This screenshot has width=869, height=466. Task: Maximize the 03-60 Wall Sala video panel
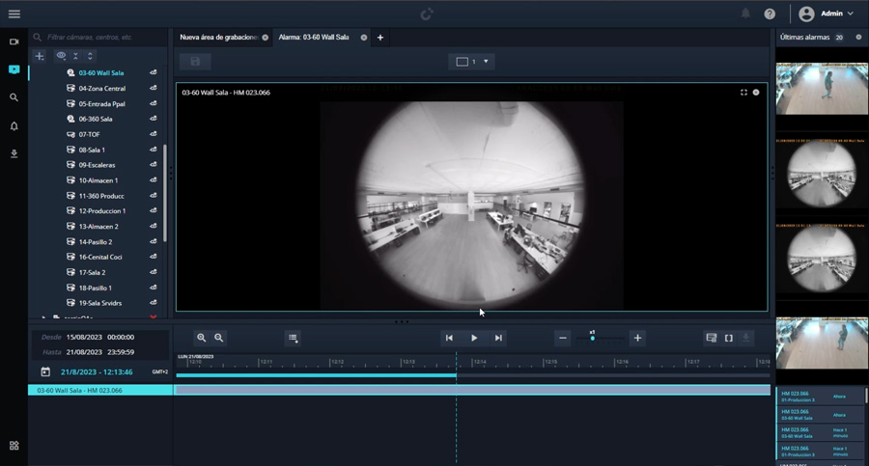tap(743, 93)
